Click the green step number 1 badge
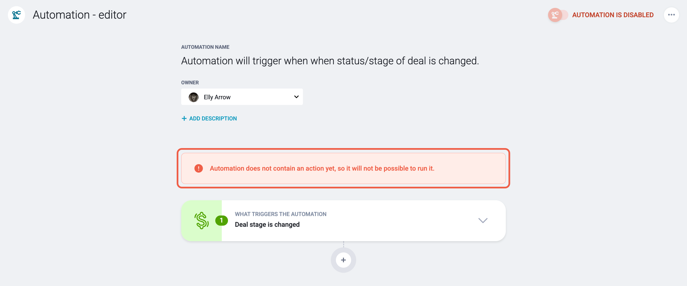 point(221,221)
